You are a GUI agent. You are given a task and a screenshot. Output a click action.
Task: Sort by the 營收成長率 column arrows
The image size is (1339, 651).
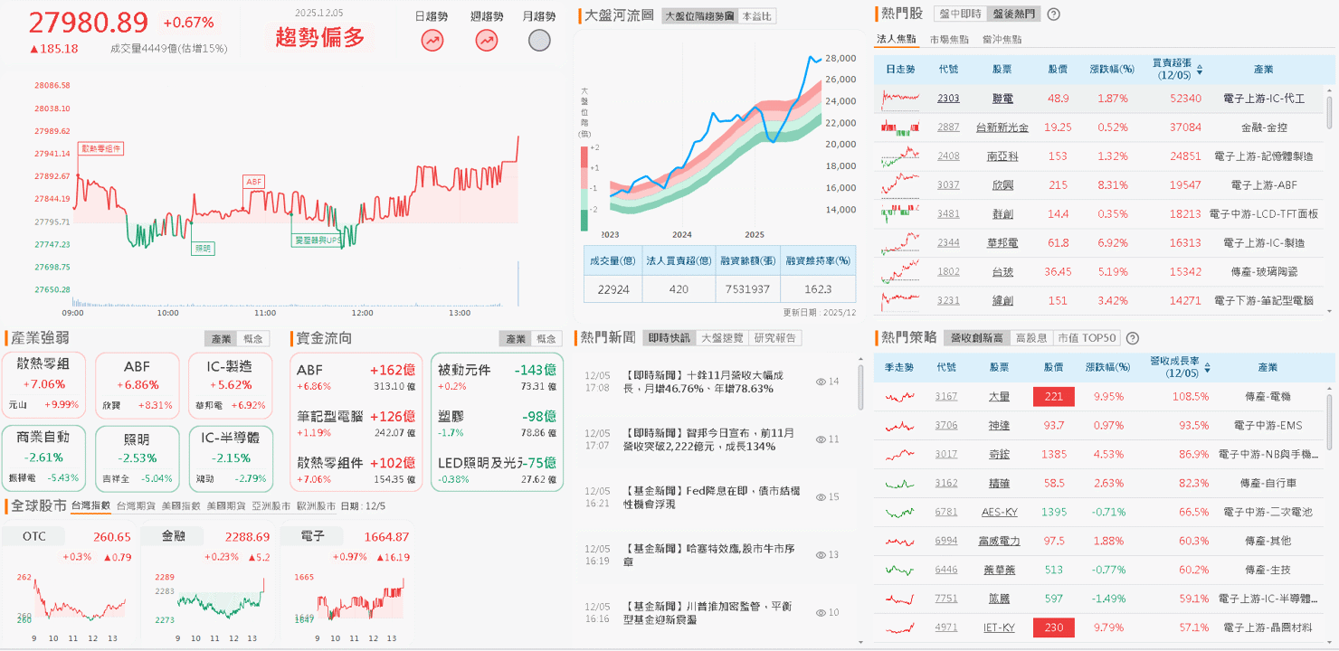1206,367
